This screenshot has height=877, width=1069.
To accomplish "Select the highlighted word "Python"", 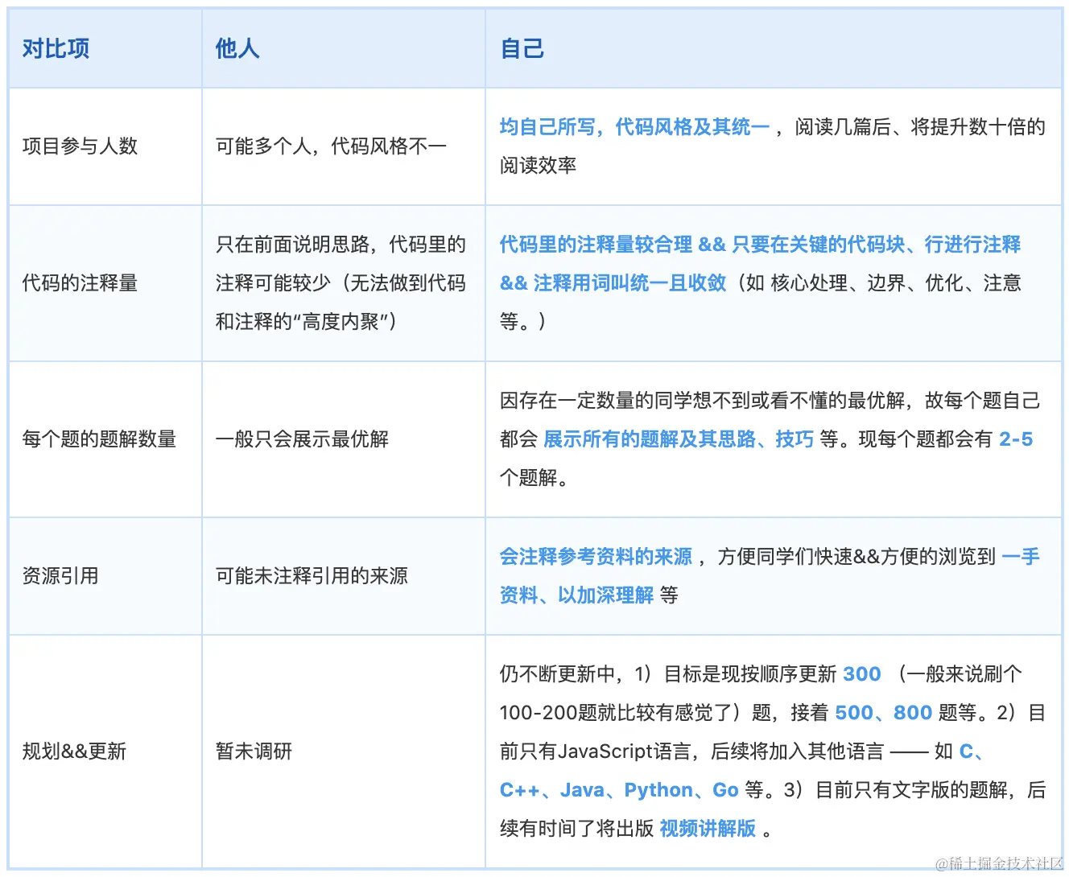I will (x=658, y=789).
